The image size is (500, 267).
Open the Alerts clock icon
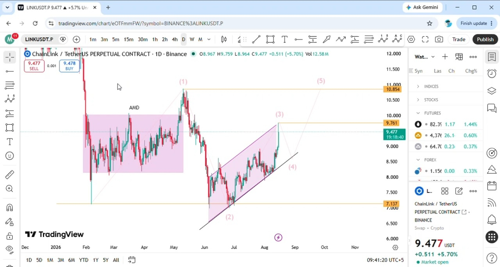(492, 74)
